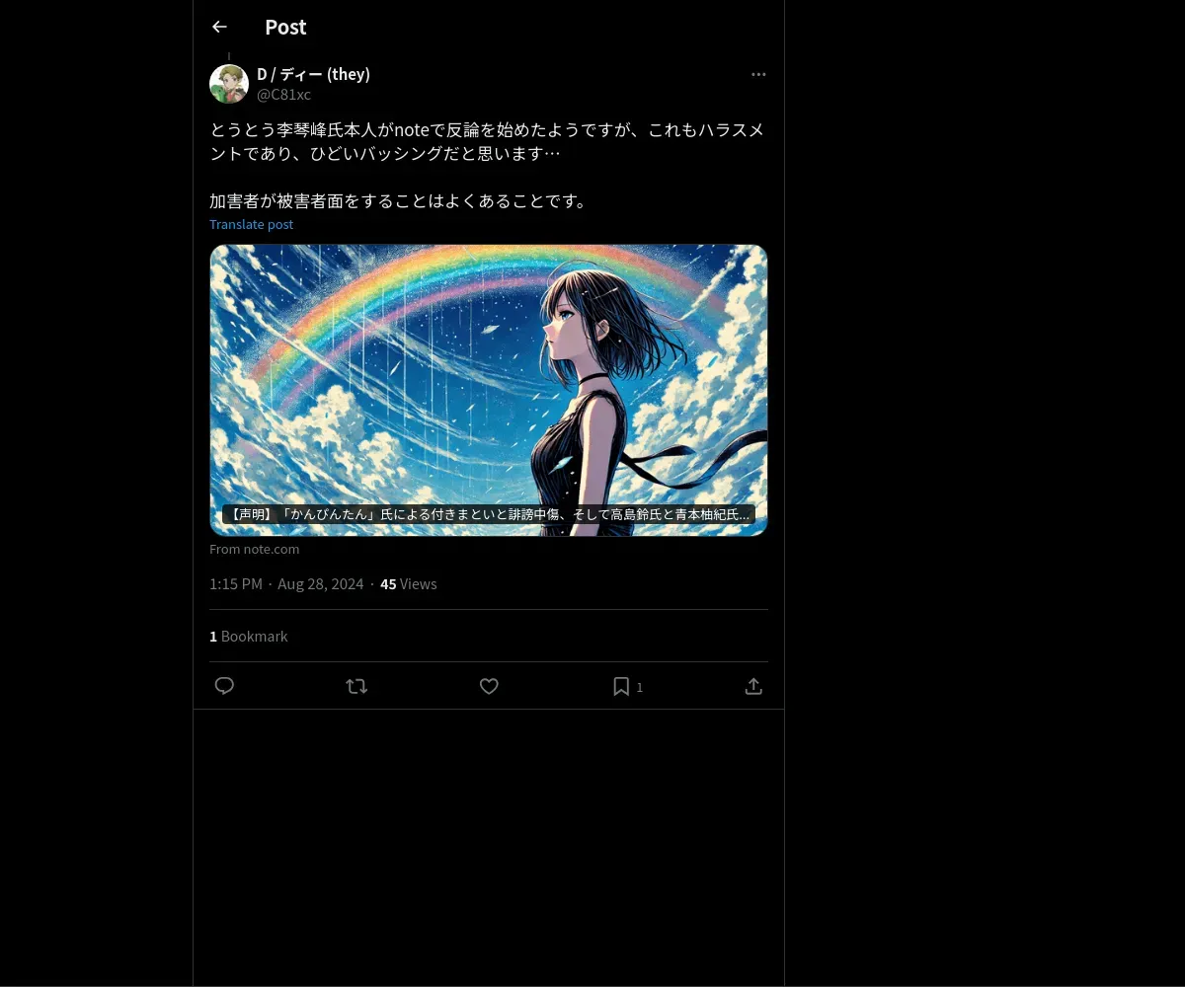Open the D / ディー profile avatar
This screenshot has width=1185, height=987.
coord(229,84)
